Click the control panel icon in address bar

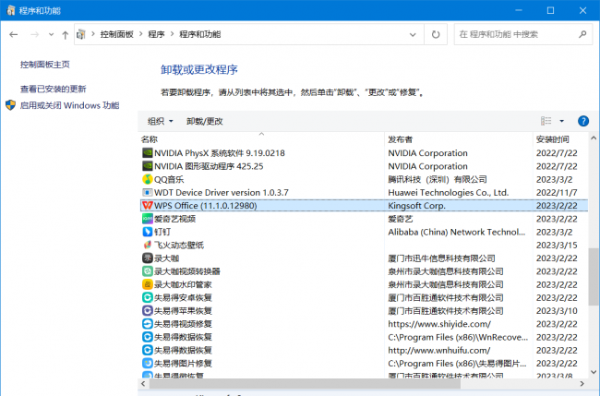[x=80, y=34]
